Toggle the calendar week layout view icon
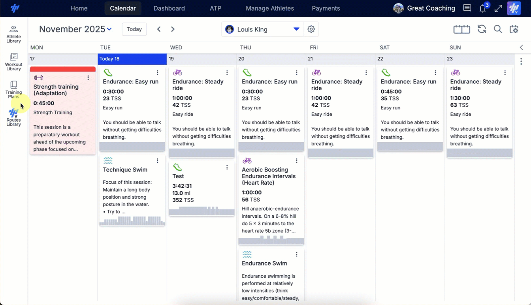 [x=461, y=29]
